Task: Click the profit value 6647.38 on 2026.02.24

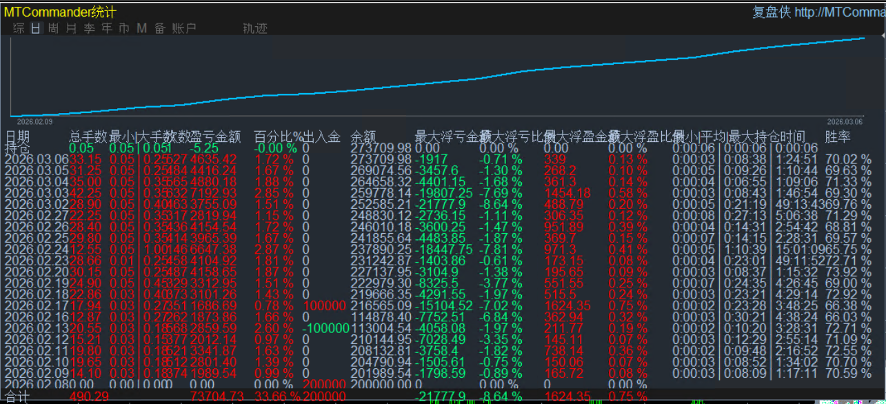Action: [213, 250]
